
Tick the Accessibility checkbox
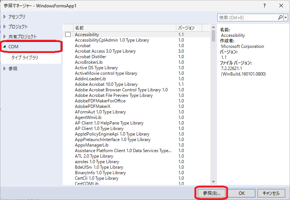pyautogui.click(x=68, y=35)
